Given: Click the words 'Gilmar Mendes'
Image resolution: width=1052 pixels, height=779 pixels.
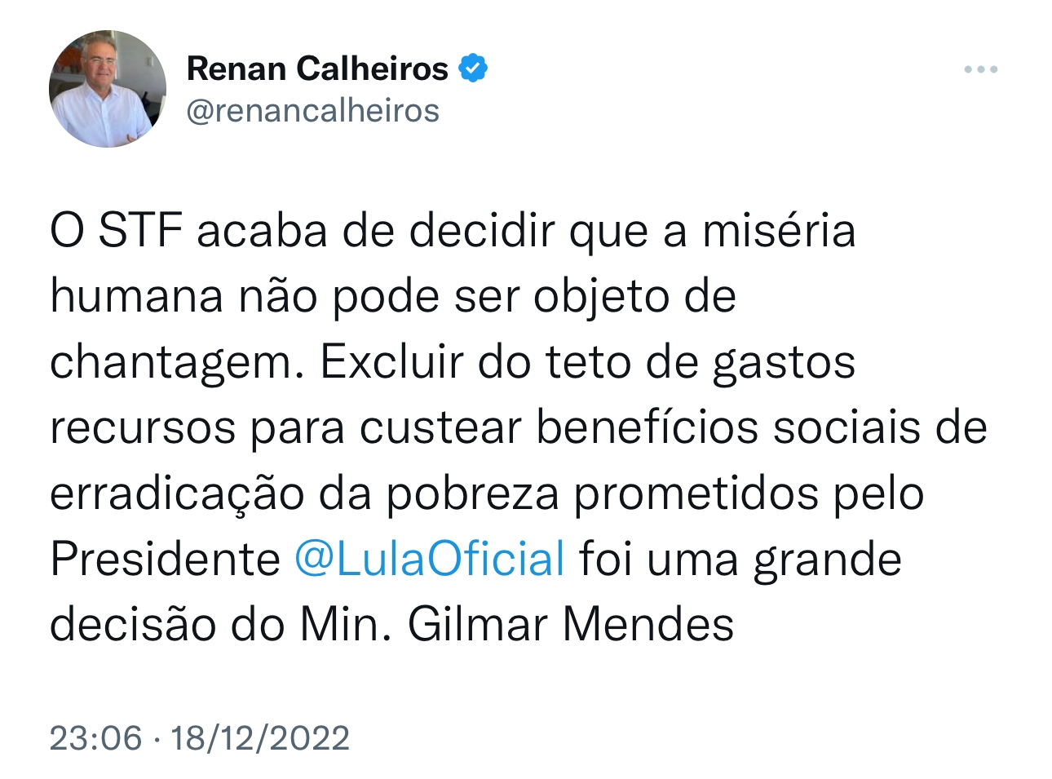Looking at the screenshot, I should click(571, 625).
